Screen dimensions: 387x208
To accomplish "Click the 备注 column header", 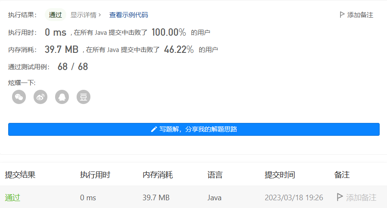I will point(342,175).
